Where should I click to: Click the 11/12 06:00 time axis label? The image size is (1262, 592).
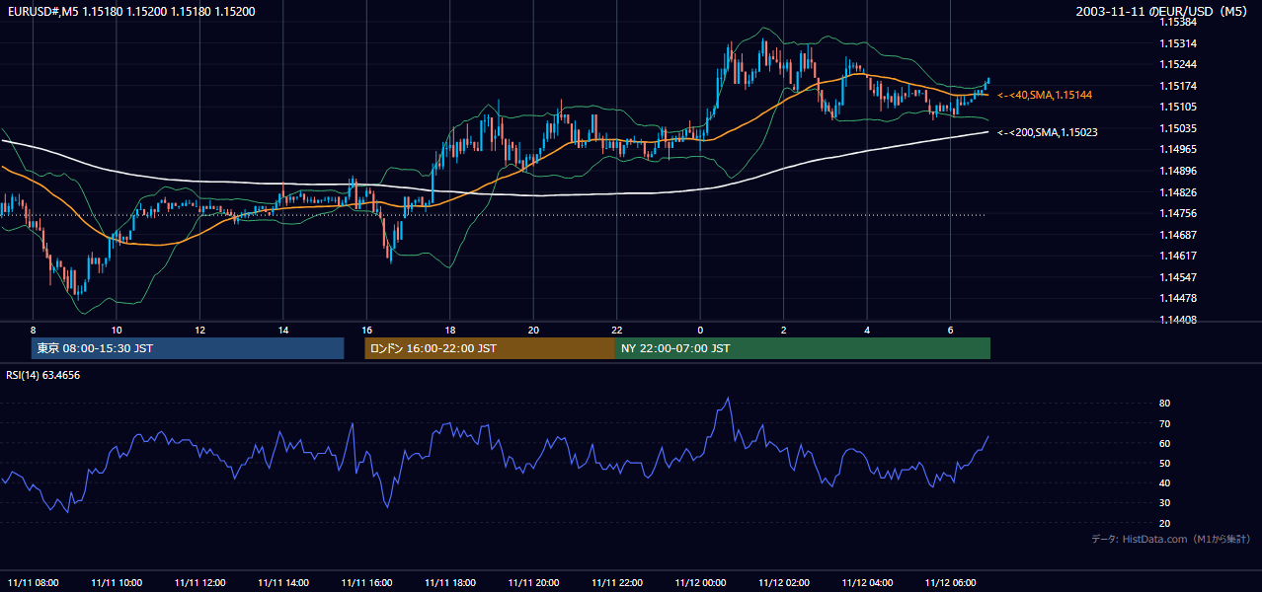tap(951, 581)
